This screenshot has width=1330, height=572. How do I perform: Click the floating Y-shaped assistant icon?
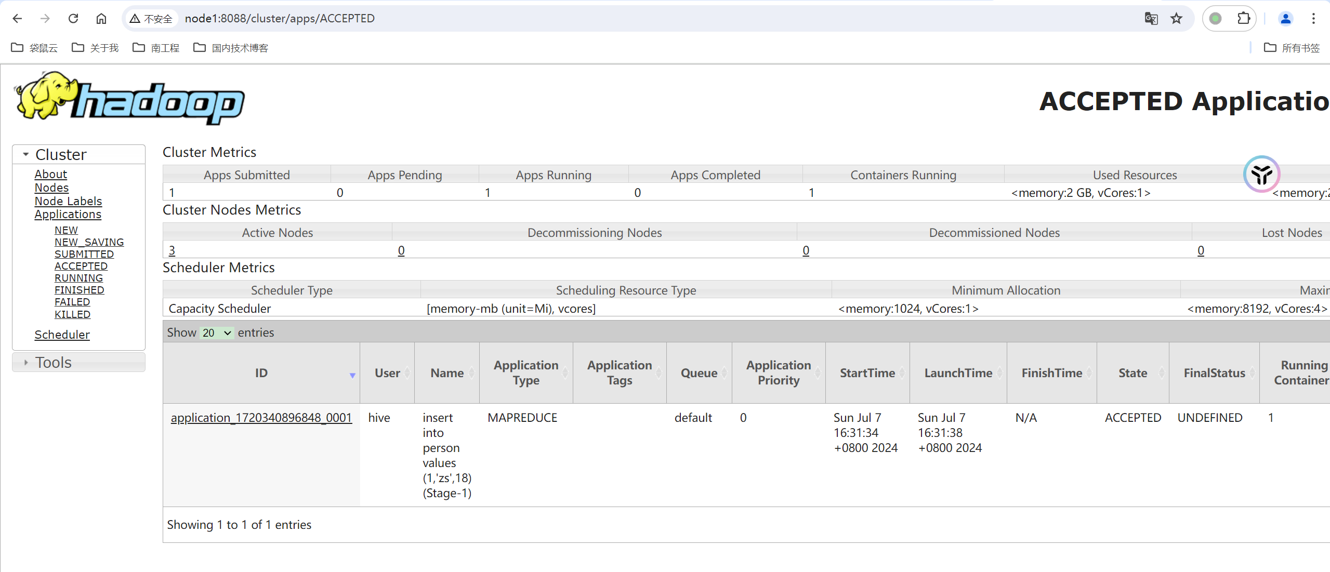[x=1261, y=174]
